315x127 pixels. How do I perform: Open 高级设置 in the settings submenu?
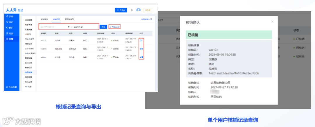28,77
